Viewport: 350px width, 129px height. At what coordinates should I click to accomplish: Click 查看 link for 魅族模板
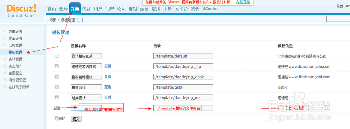coord(108,97)
